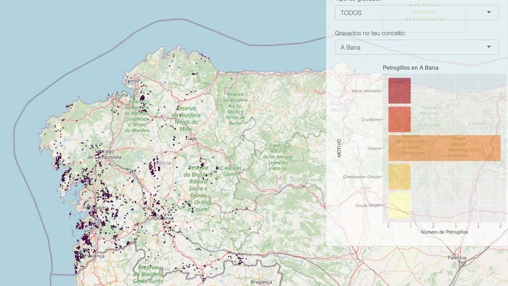Click the Varios Historicos red bar
The width and height of the screenshot is (508, 286).
click(x=400, y=91)
